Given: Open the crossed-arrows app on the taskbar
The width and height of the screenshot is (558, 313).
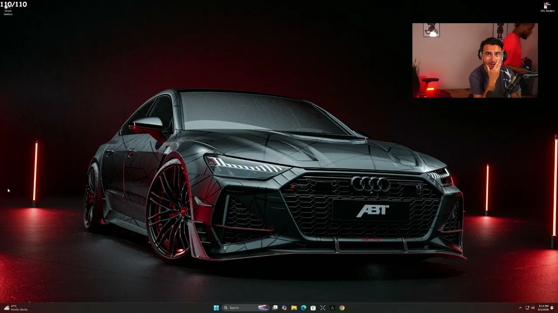Looking at the screenshot, I should click(x=323, y=308).
